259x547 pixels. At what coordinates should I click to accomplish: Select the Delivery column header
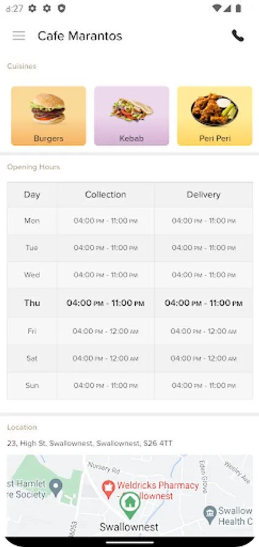(203, 194)
